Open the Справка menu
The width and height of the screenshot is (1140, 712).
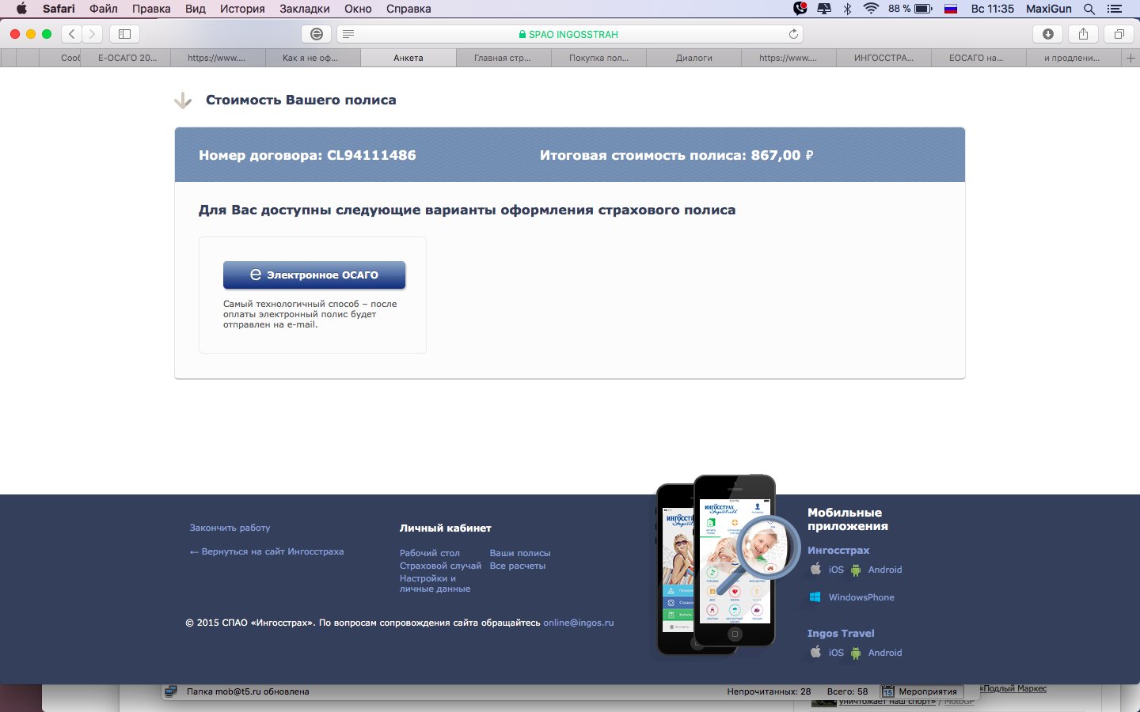pos(408,9)
